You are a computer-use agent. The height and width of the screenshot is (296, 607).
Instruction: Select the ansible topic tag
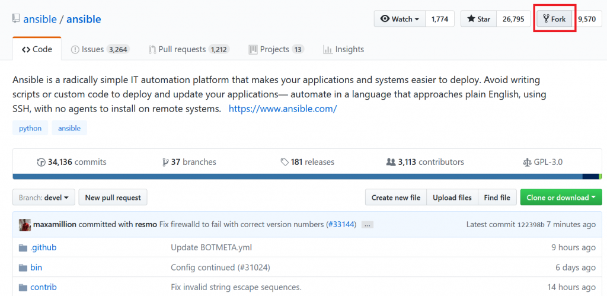69,128
